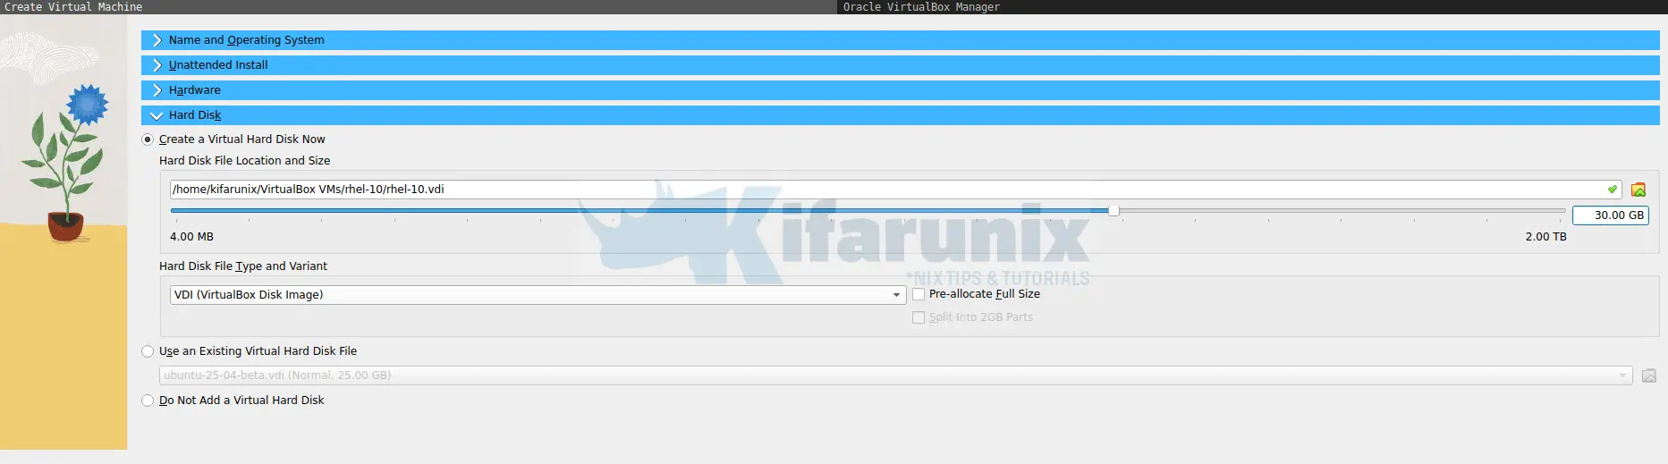1668x464 pixels.
Task: Click Hard Disk File Location and Size label
Action: pyautogui.click(x=244, y=161)
